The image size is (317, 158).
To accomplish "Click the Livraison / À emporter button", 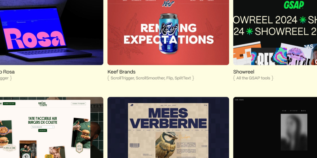I will click(78, 103).
